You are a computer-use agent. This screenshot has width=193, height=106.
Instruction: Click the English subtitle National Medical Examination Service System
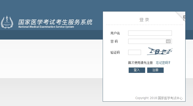tap(46, 27)
